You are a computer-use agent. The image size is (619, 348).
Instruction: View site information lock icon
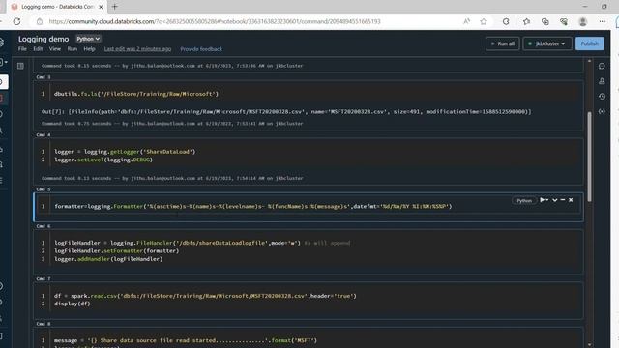pyautogui.click(x=40, y=21)
